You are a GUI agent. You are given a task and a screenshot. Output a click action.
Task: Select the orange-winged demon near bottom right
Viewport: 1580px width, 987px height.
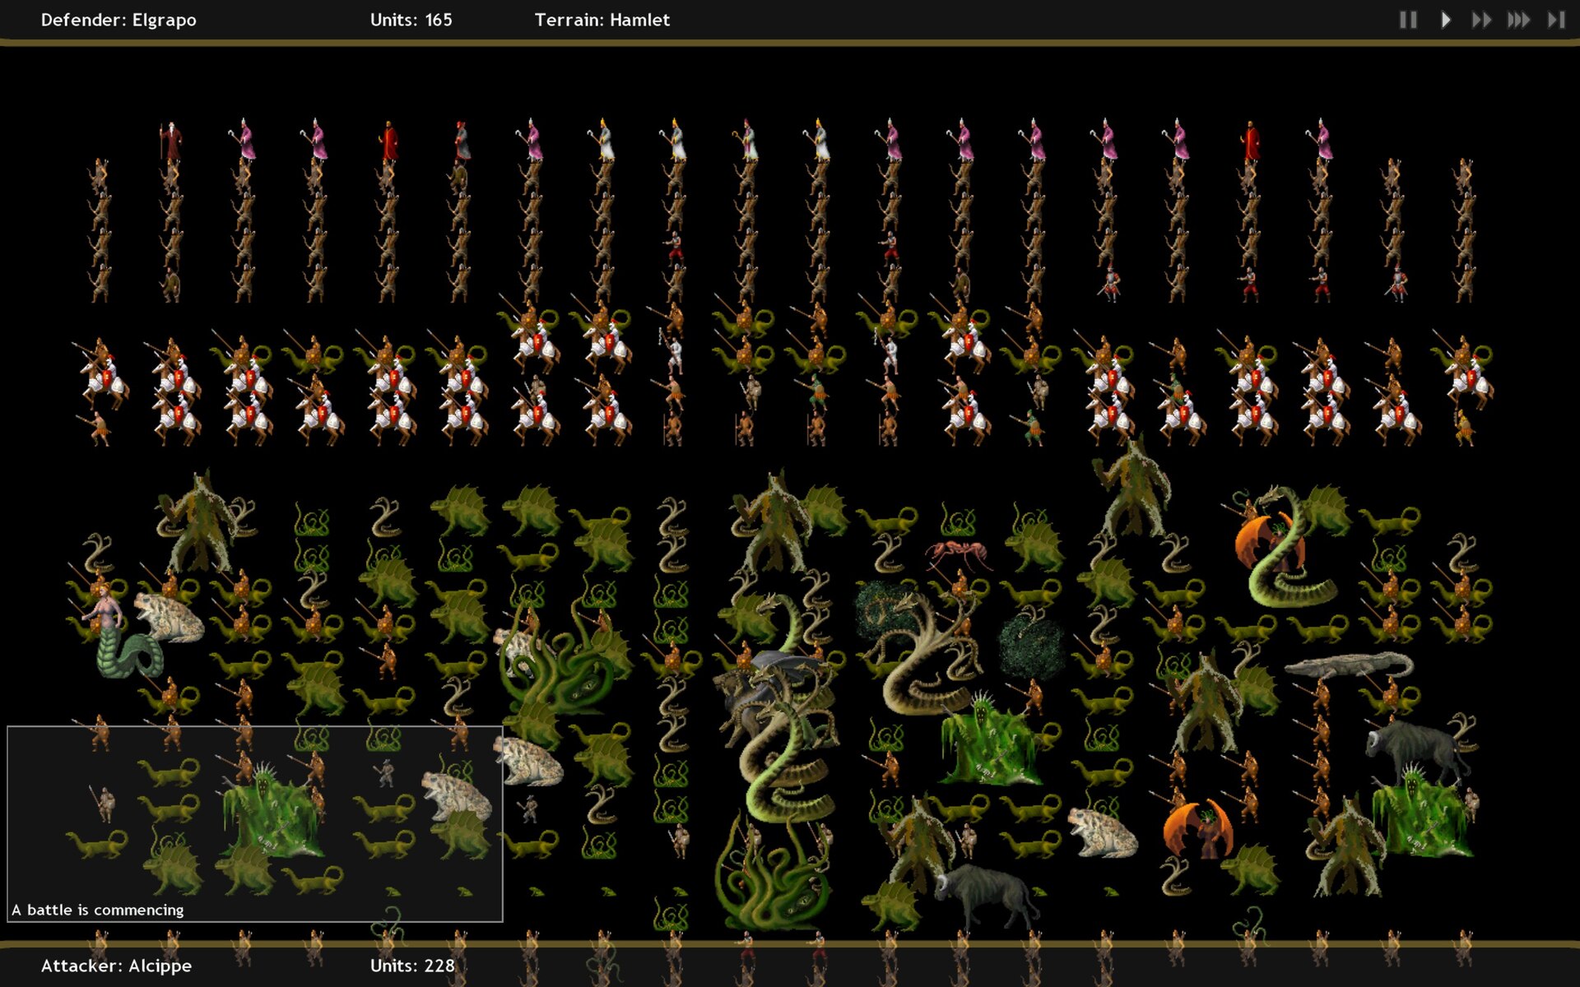[1197, 829]
